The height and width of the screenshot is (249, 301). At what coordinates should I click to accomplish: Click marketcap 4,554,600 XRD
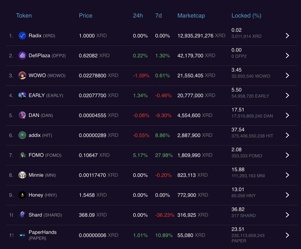[195, 115]
